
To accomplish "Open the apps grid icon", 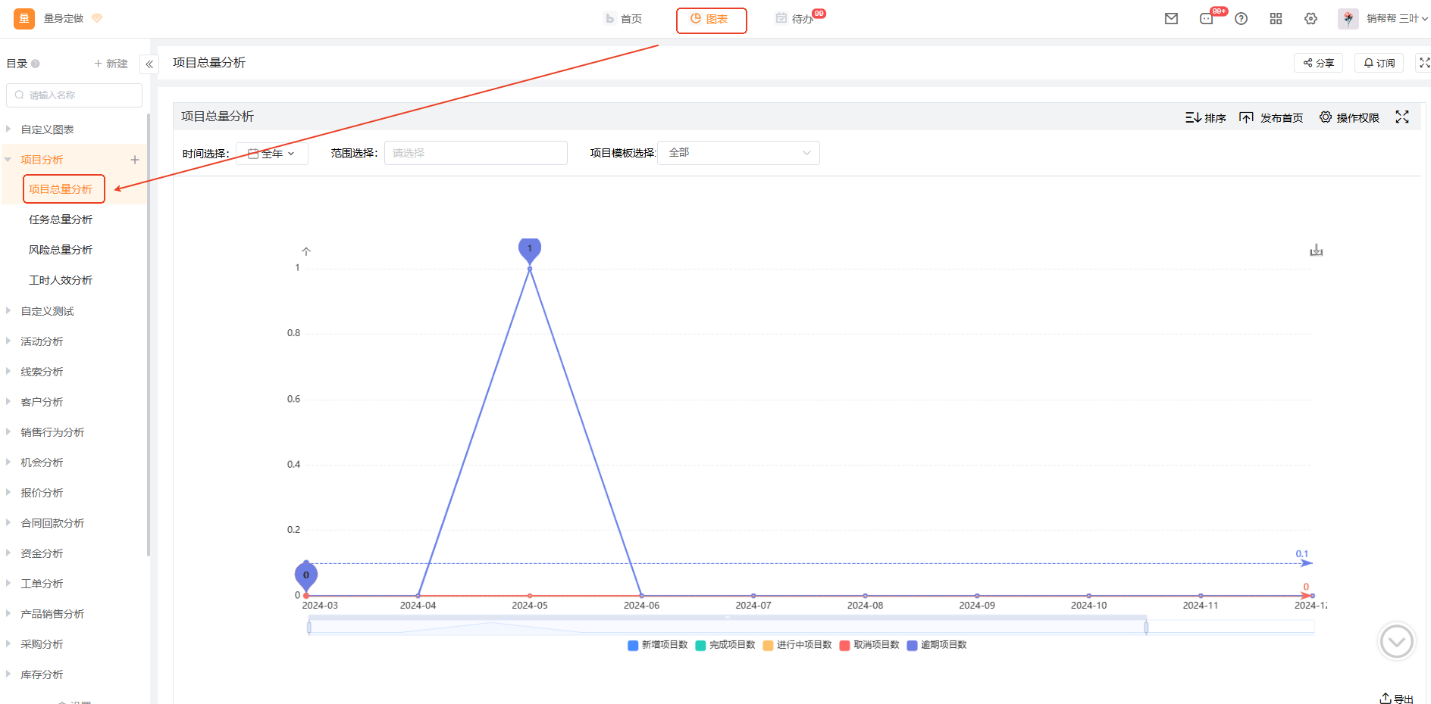I will (x=1276, y=19).
